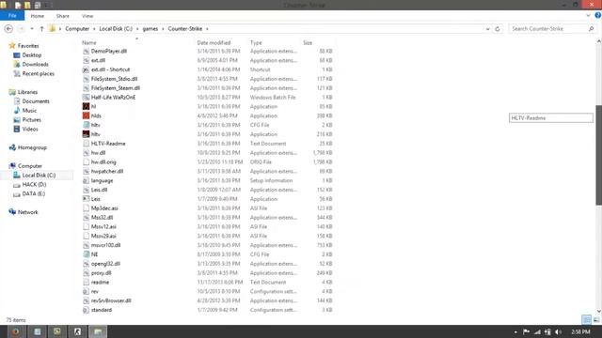
Task: Select the standard configuration settings icon
Action: click(86, 310)
